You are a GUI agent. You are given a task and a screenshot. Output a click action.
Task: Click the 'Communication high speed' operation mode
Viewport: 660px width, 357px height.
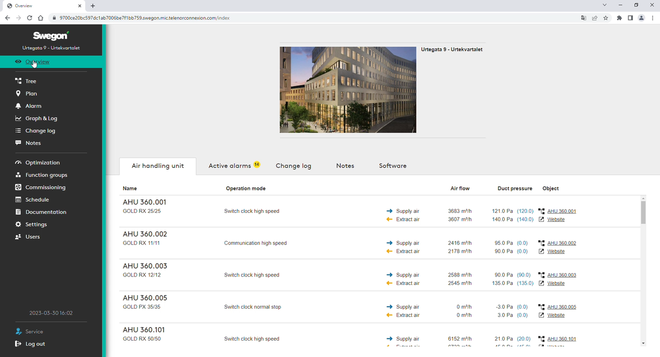[x=255, y=243]
